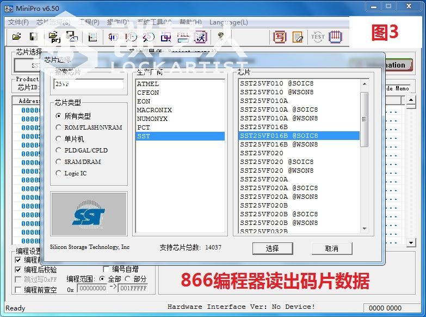The image size is (426, 317).
Task: Click the magnifier 25 chip search icon
Action: pyautogui.click(x=149, y=37)
